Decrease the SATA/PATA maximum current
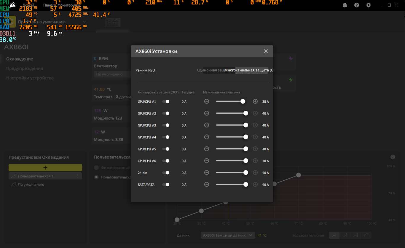This screenshot has width=405, height=248. 207,185
